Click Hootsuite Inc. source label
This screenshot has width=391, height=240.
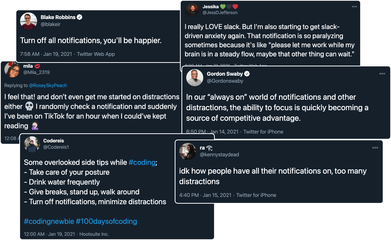(x=94, y=234)
